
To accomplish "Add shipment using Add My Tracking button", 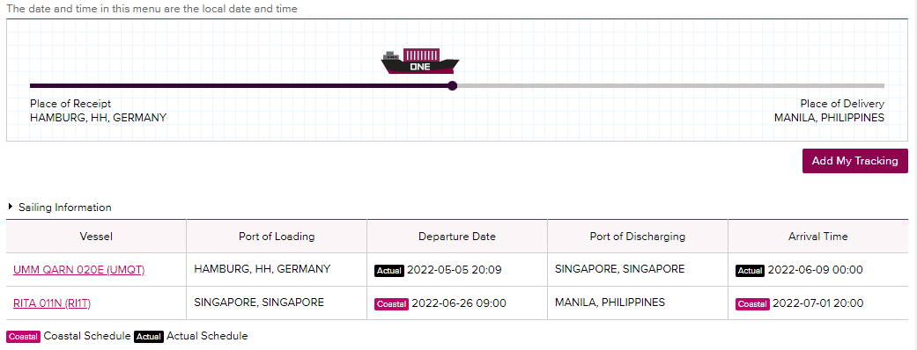I will 855,161.
